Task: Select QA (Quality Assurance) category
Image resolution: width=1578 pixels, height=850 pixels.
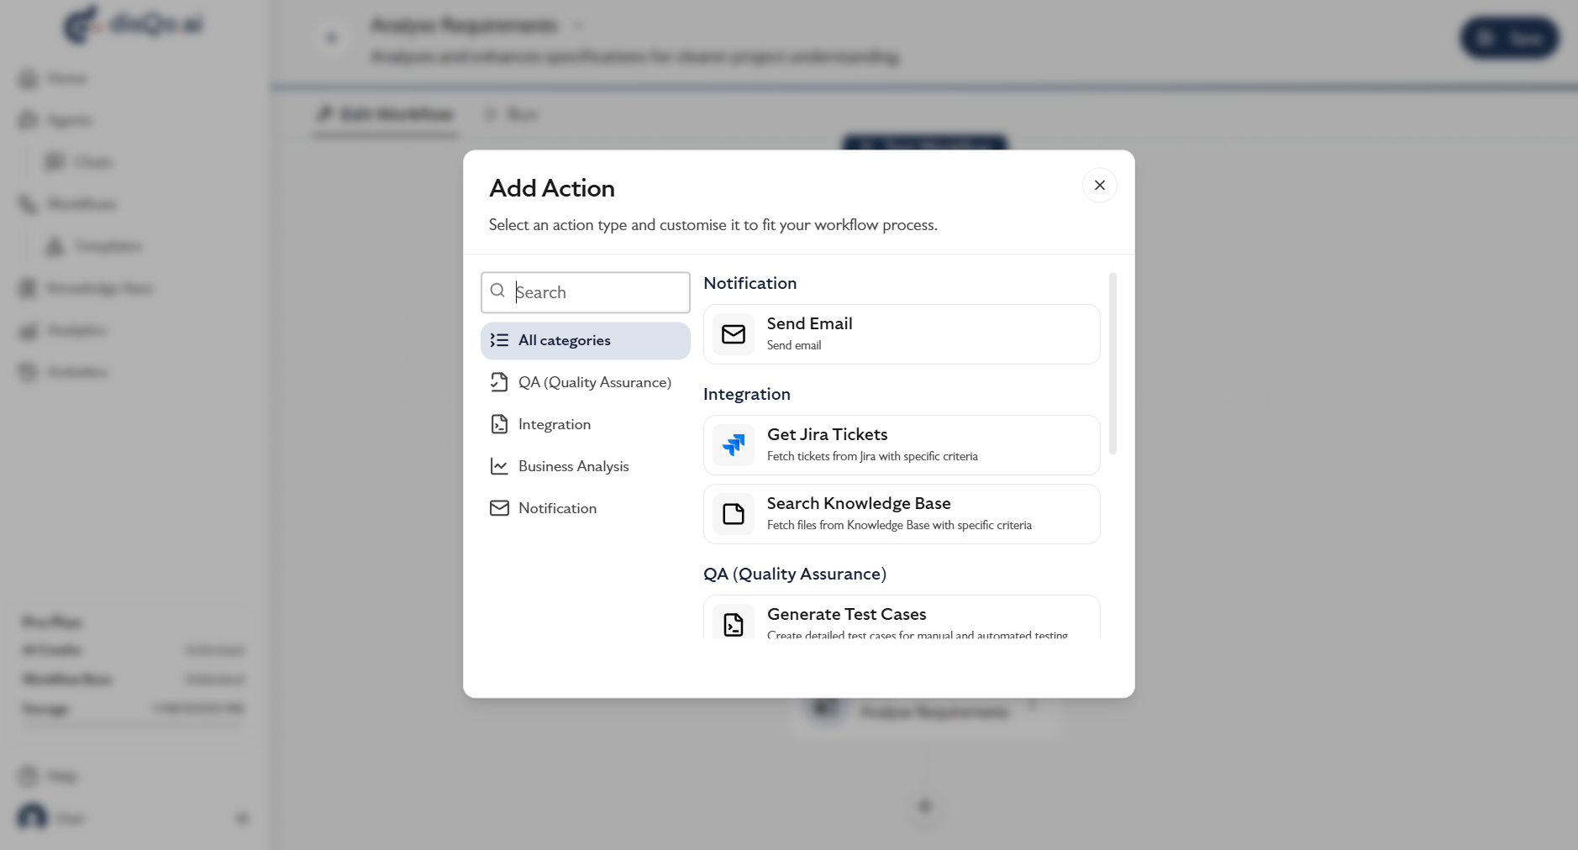Action: point(586,382)
